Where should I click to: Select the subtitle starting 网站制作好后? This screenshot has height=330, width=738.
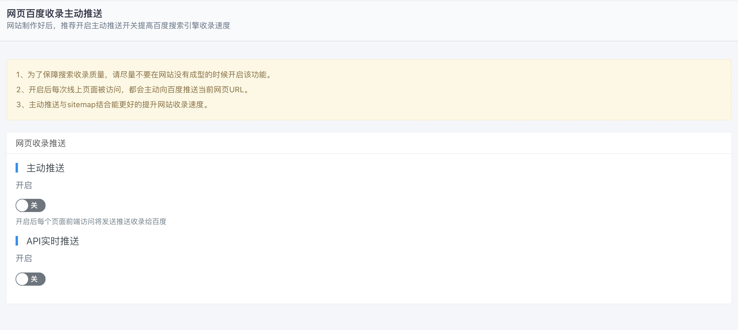coord(118,26)
